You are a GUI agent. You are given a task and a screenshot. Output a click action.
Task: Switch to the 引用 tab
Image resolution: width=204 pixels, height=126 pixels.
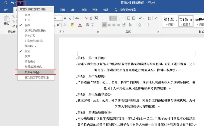coord(62,10)
